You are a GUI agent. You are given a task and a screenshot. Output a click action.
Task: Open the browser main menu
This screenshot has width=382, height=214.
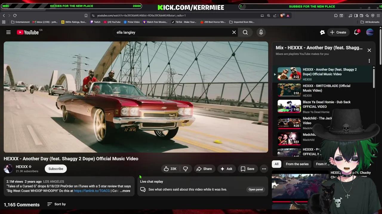378,15
